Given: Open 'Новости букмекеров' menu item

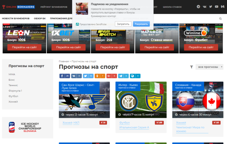Looking at the screenshot, I should (x=16, y=19).
